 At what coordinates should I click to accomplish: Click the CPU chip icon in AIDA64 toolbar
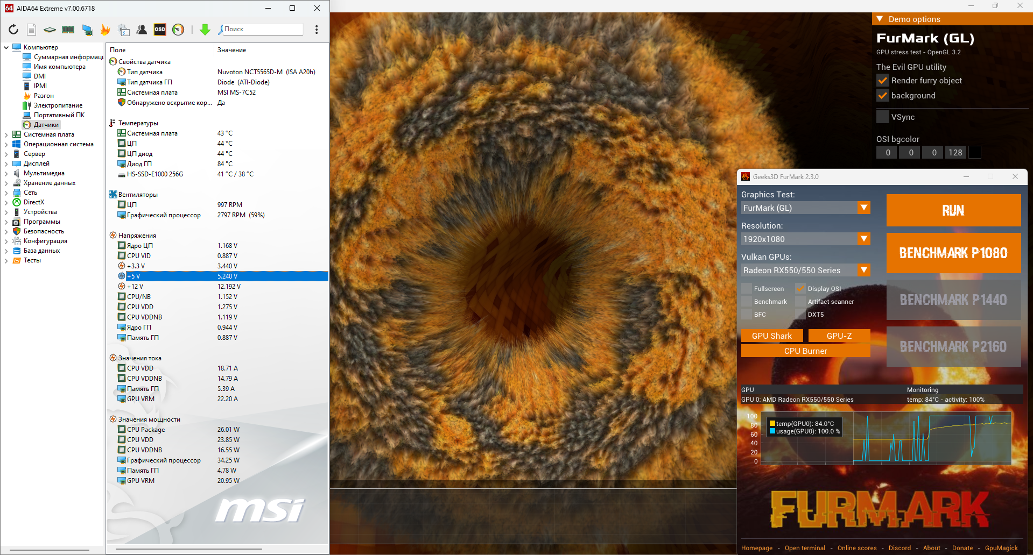coord(50,30)
